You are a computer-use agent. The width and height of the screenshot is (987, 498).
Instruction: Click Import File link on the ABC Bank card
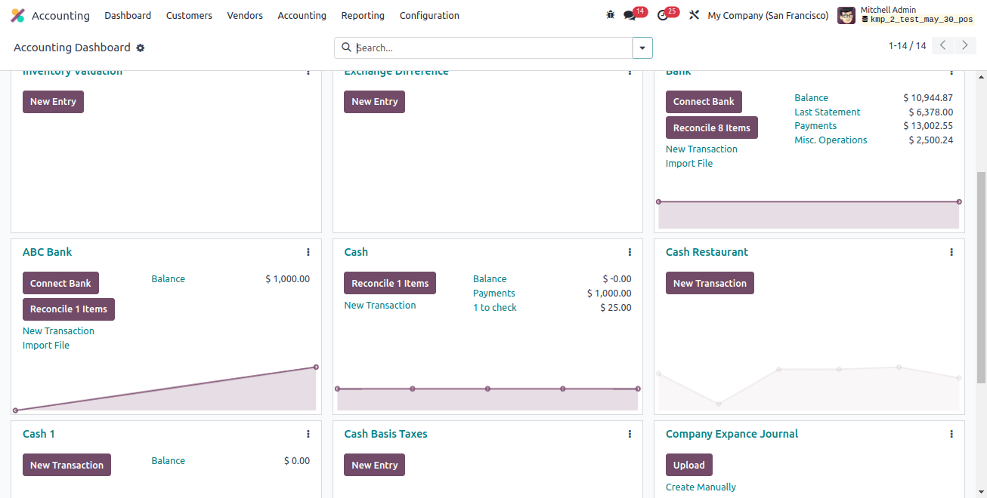click(x=46, y=346)
